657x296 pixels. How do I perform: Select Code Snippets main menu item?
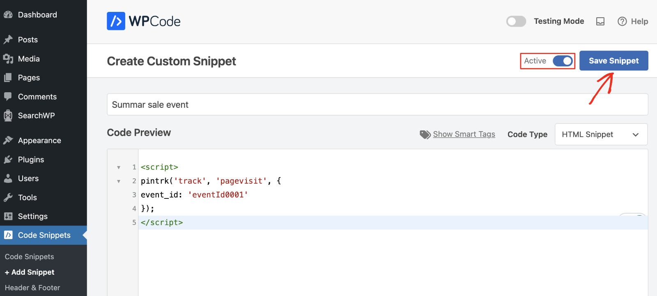44,235
